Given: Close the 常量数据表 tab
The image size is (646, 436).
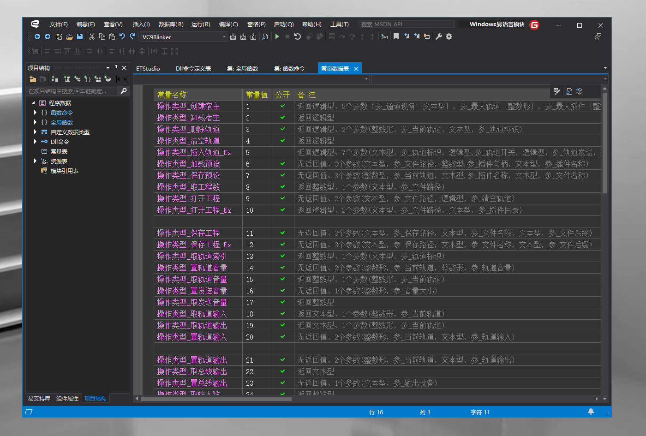Looking at the screenshot, I should (x=356, y=69).
